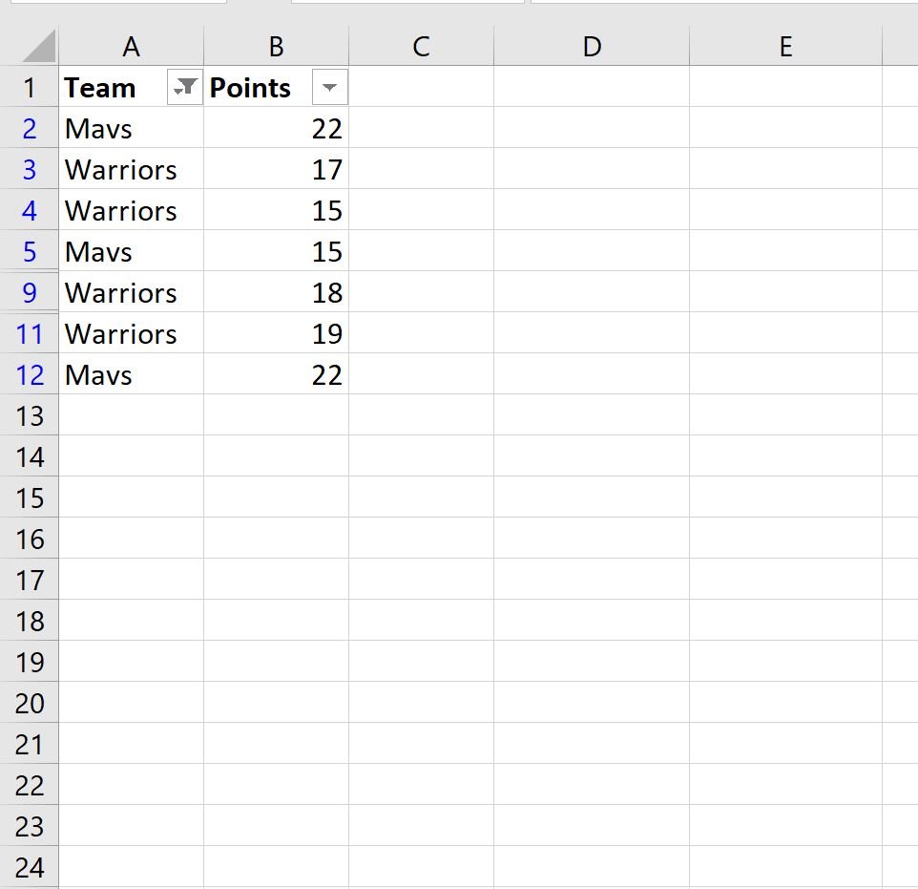Select cell with value 19

[277, 333]
